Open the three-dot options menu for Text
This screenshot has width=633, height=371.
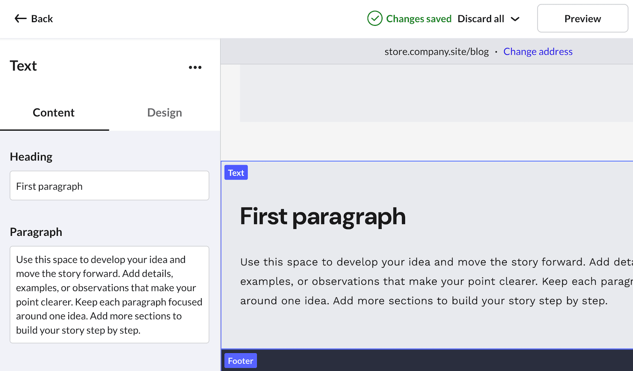tap(195, 67)
